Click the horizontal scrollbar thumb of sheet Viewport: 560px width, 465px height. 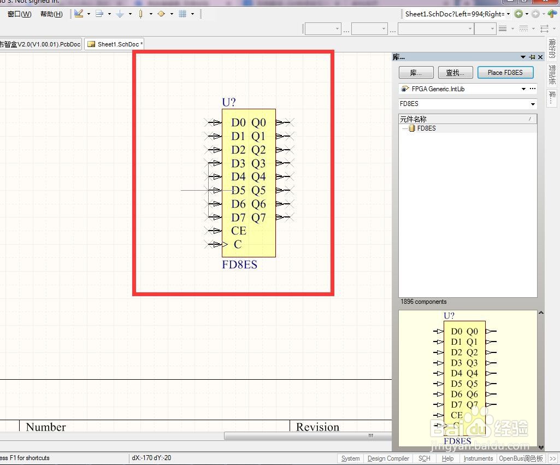pyautogui.click(x=308, y=435)
